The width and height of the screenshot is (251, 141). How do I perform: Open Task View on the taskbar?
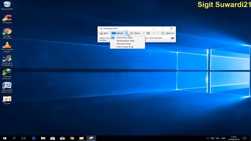24,138
